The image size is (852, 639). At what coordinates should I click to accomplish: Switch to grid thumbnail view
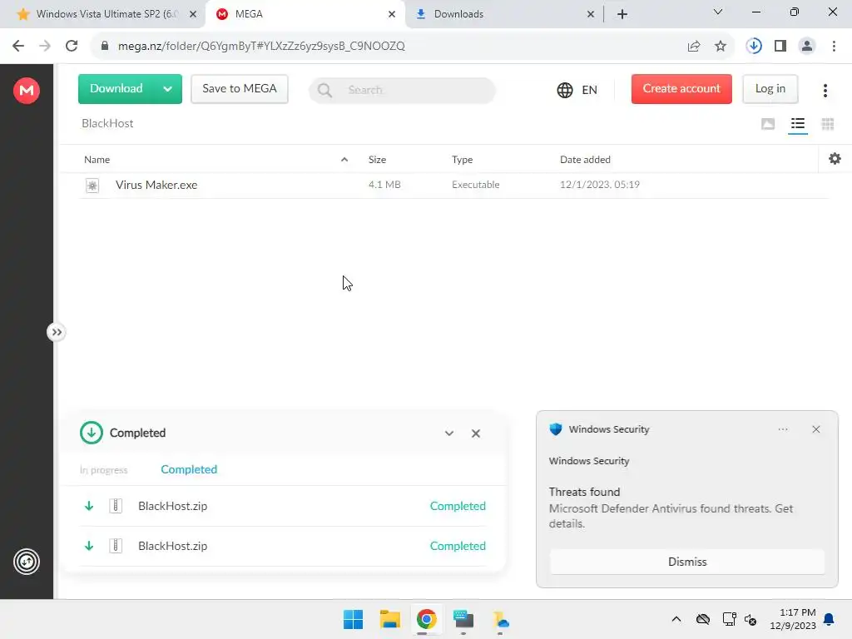(828, 124)
